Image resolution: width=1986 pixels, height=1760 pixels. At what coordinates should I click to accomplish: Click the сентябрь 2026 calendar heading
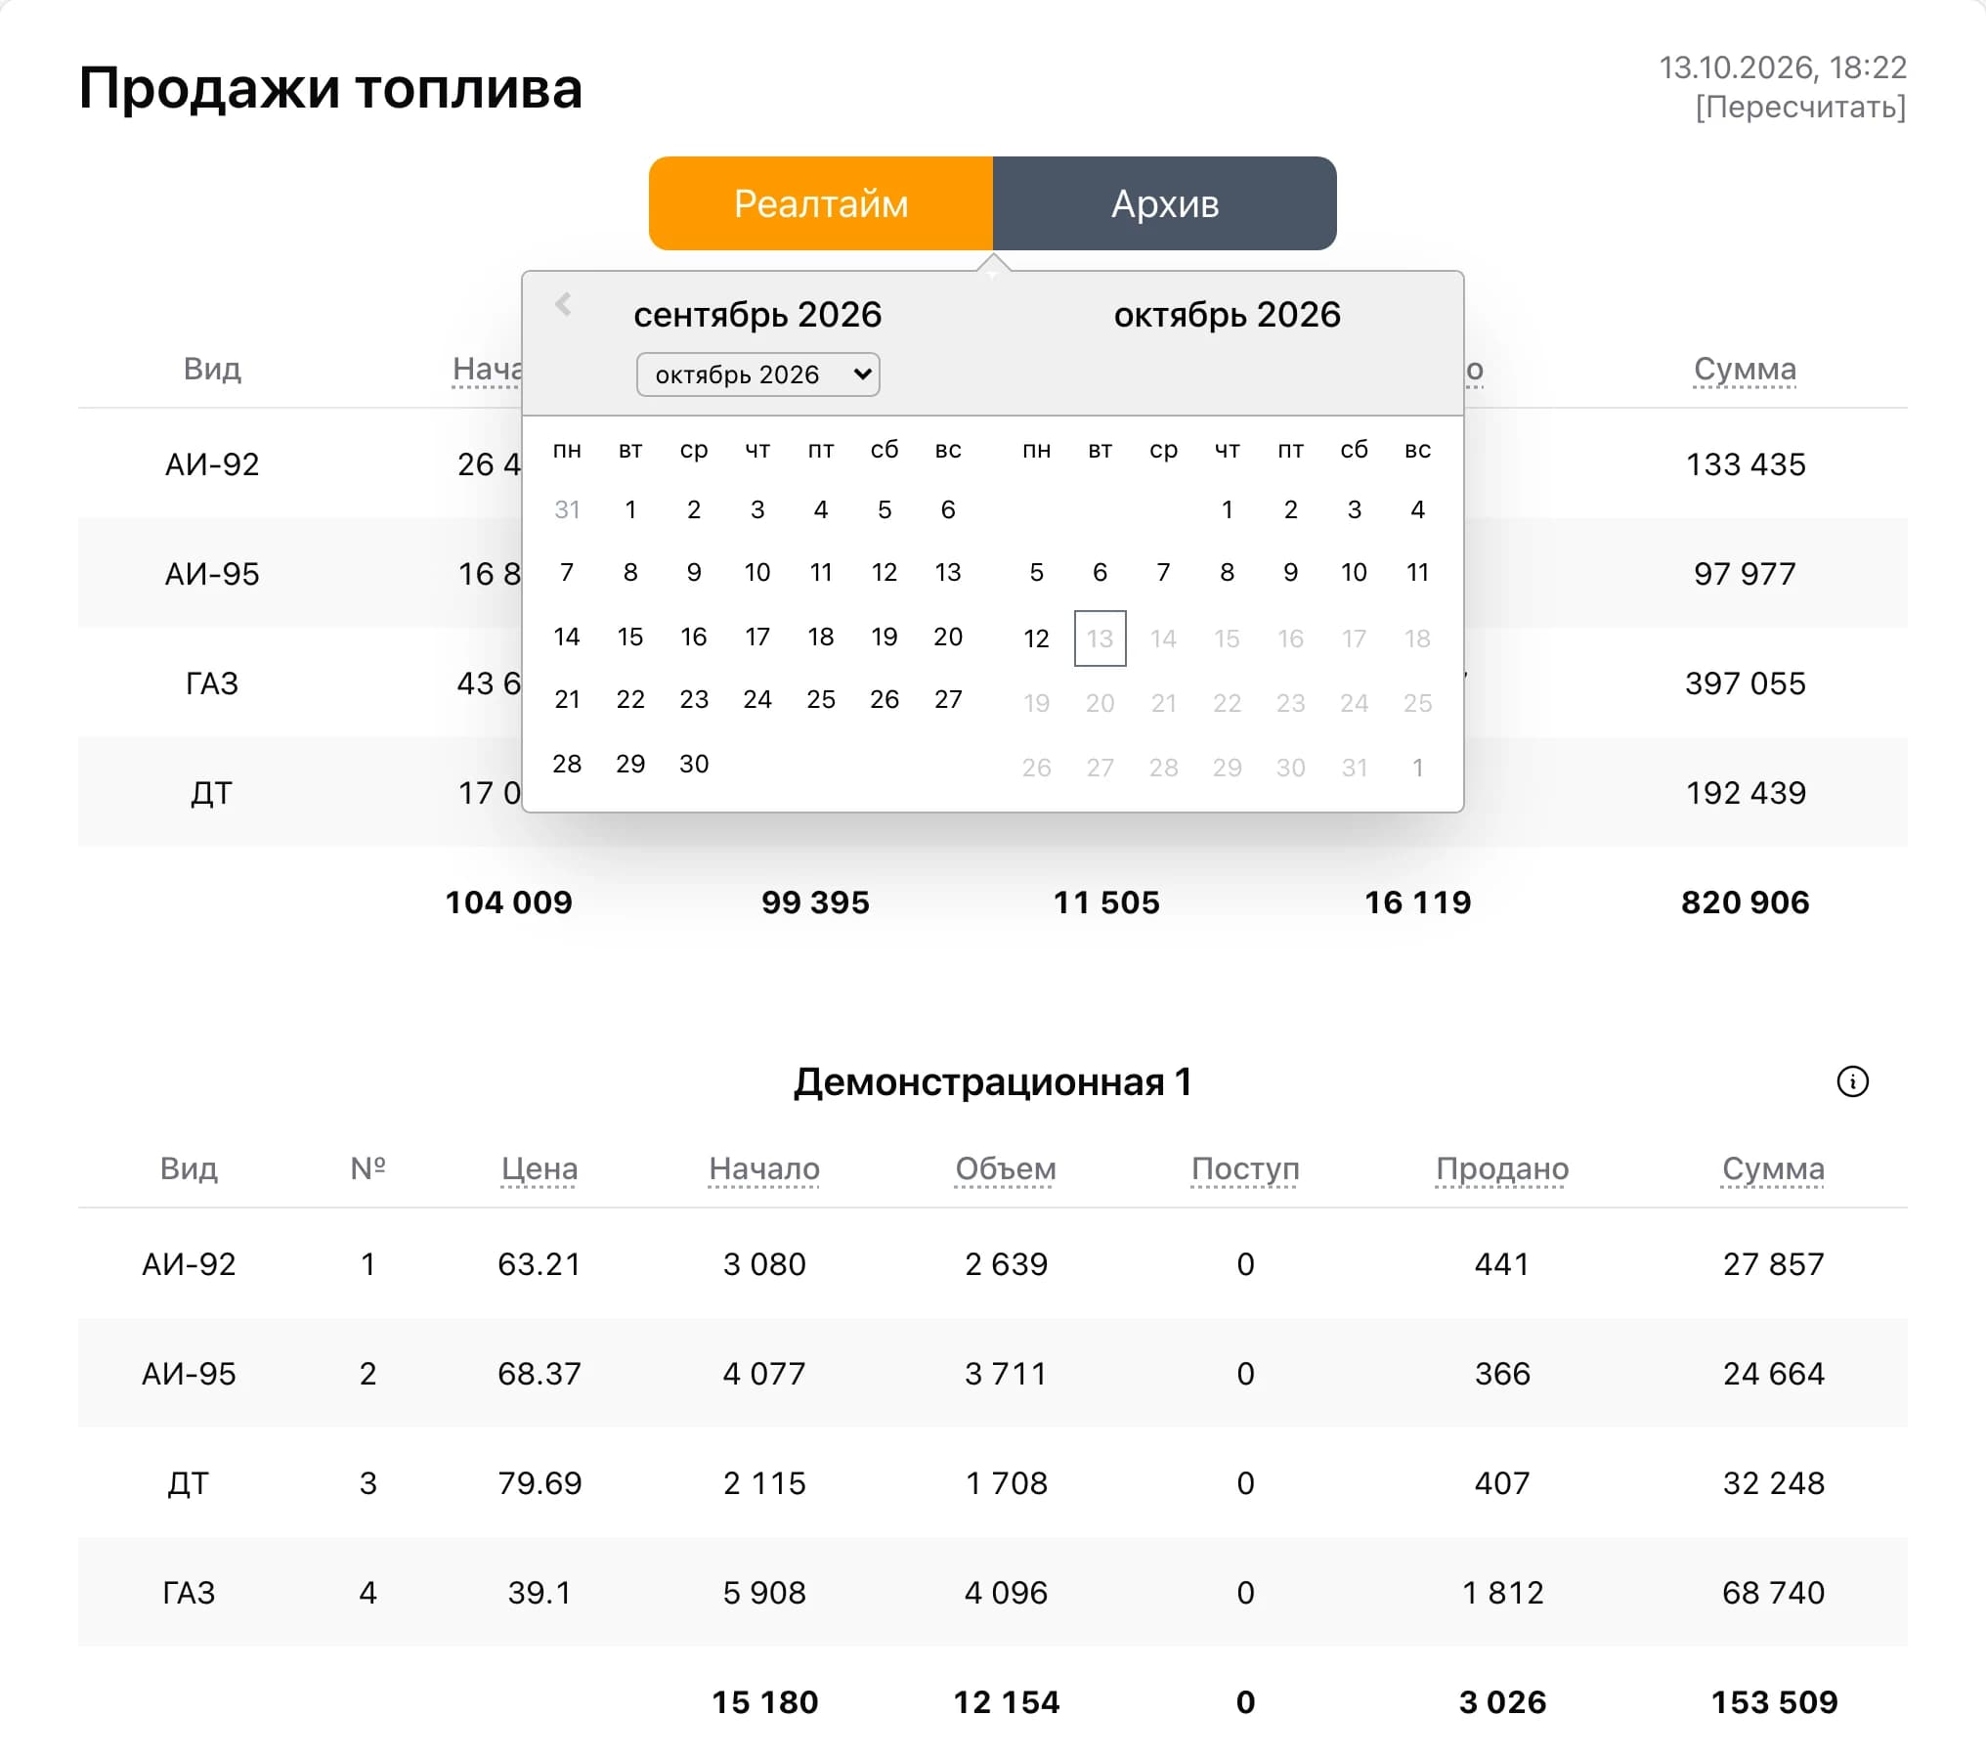[x=757, y=315]
